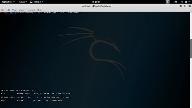Click the PSK auth value
The width and height of the screenshot is (192, 108).
[x=63, y=97]
